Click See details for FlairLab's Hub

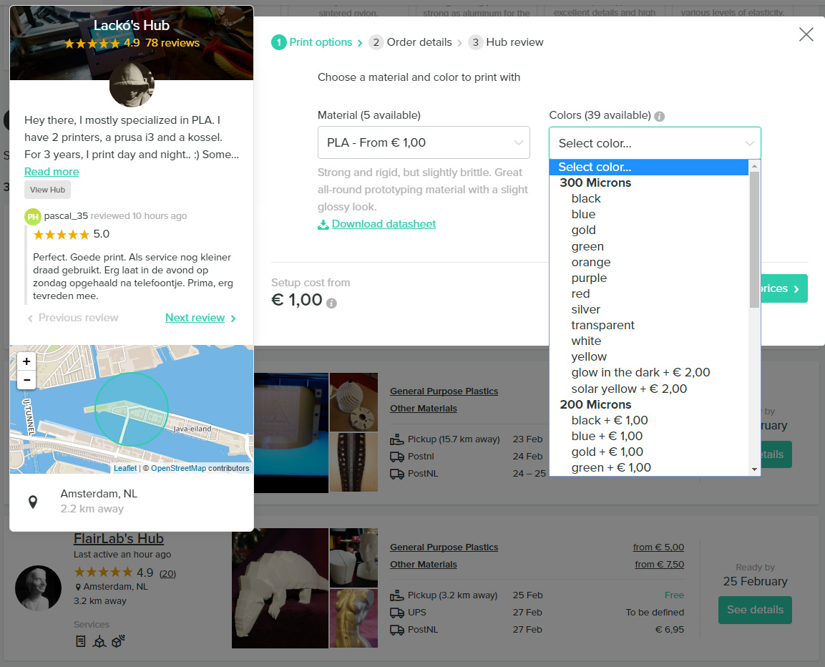(755, 610)
